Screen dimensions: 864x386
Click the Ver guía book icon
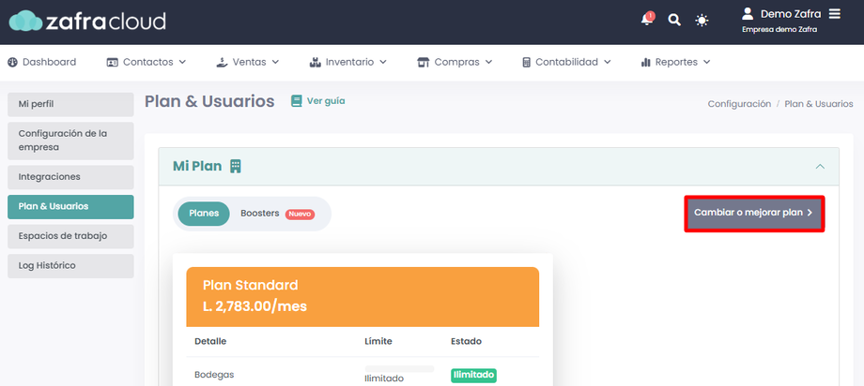(x=297, y=101)
